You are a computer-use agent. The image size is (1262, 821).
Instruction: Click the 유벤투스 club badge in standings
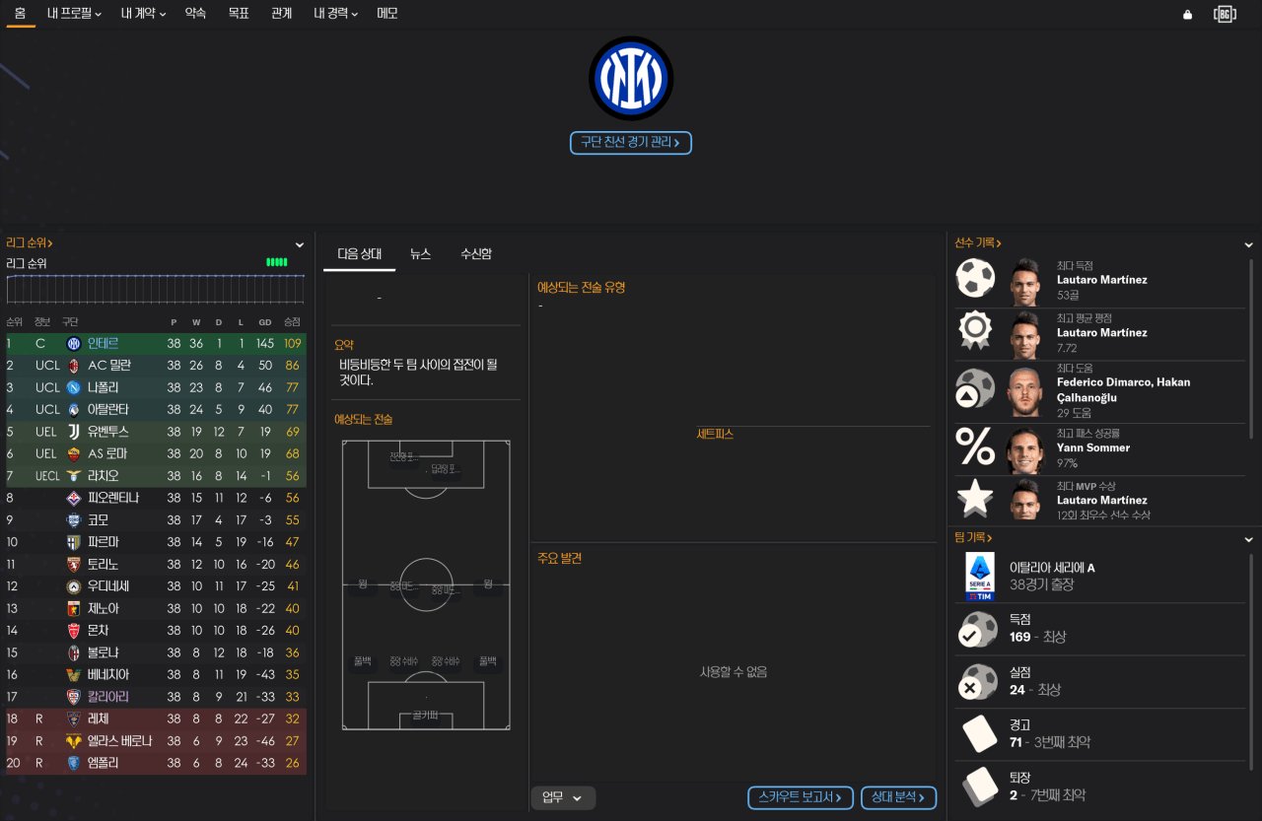(73, 432)
